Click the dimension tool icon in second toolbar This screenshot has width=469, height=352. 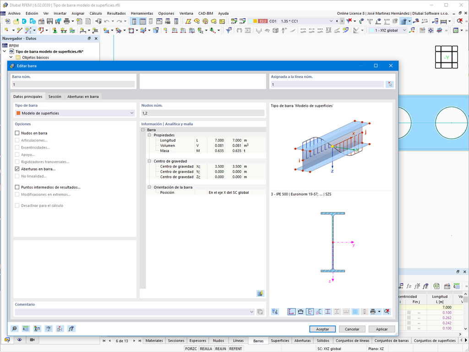83,31
